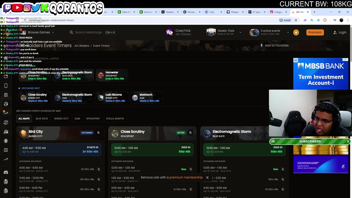
Task: Select the STELLA MONTIS map tab
Action: point(115,119)
